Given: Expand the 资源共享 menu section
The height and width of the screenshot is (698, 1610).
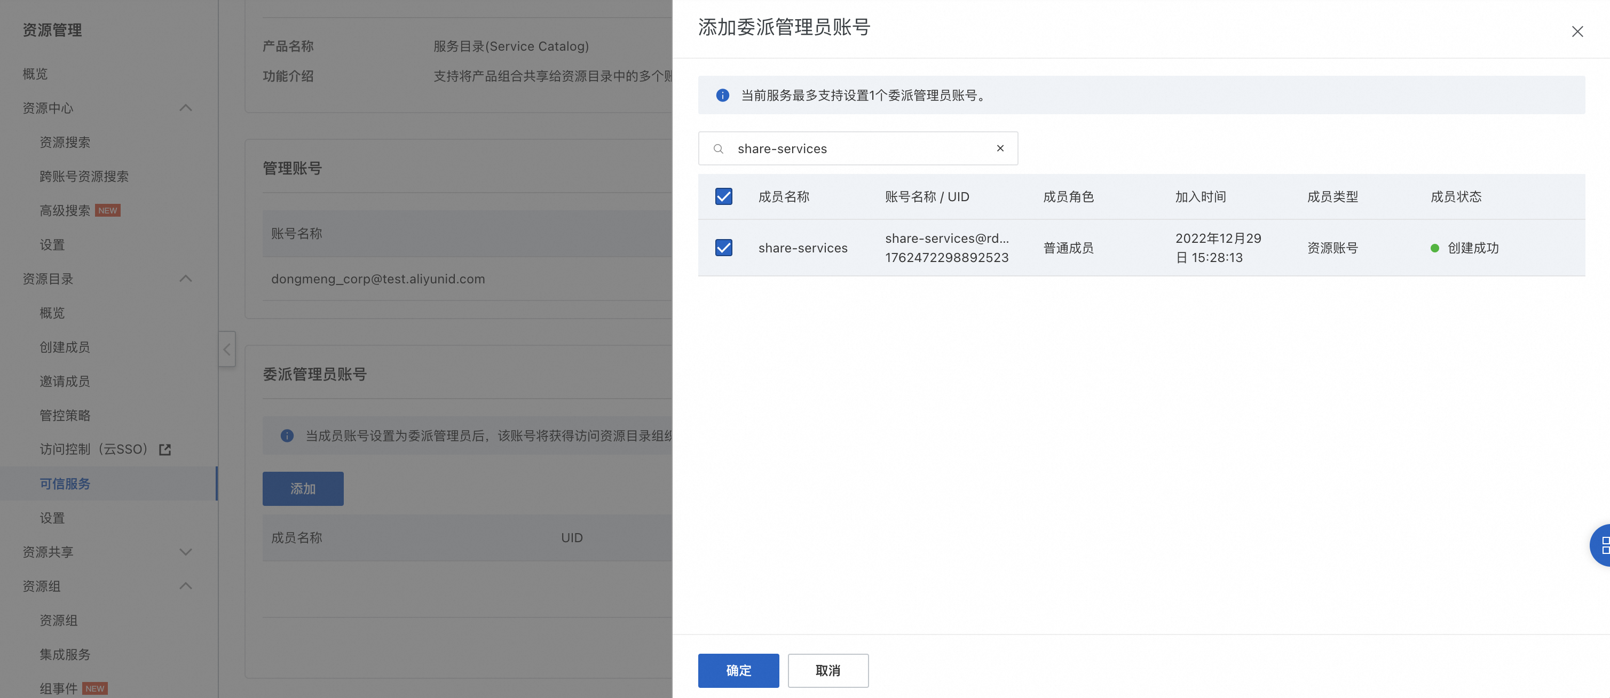Looking at the screenshot, I should pyautogui.click(x=185, y=552).
